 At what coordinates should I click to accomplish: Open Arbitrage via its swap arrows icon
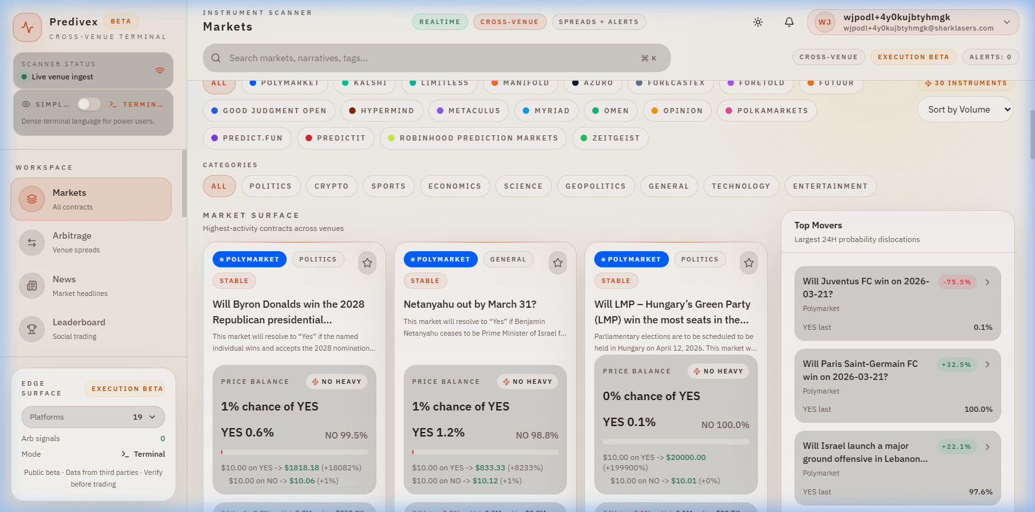pos(32,243)
